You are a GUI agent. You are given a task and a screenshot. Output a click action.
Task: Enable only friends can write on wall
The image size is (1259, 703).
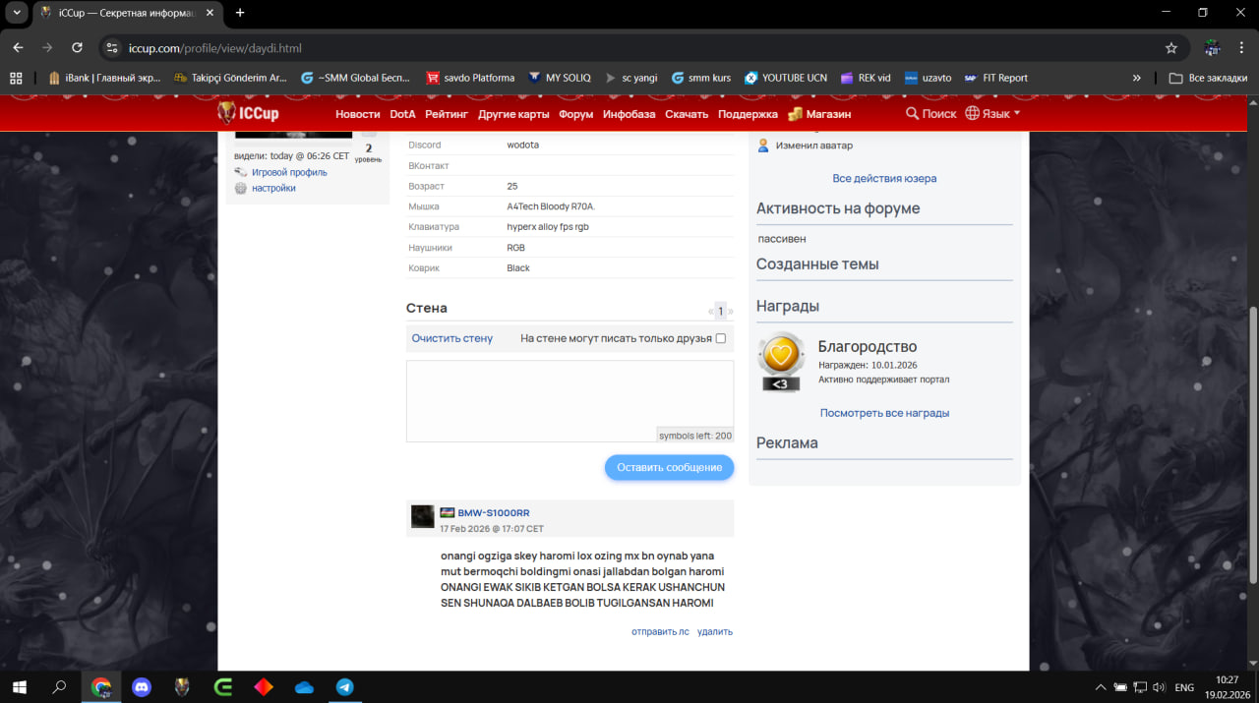coord(720,338)
